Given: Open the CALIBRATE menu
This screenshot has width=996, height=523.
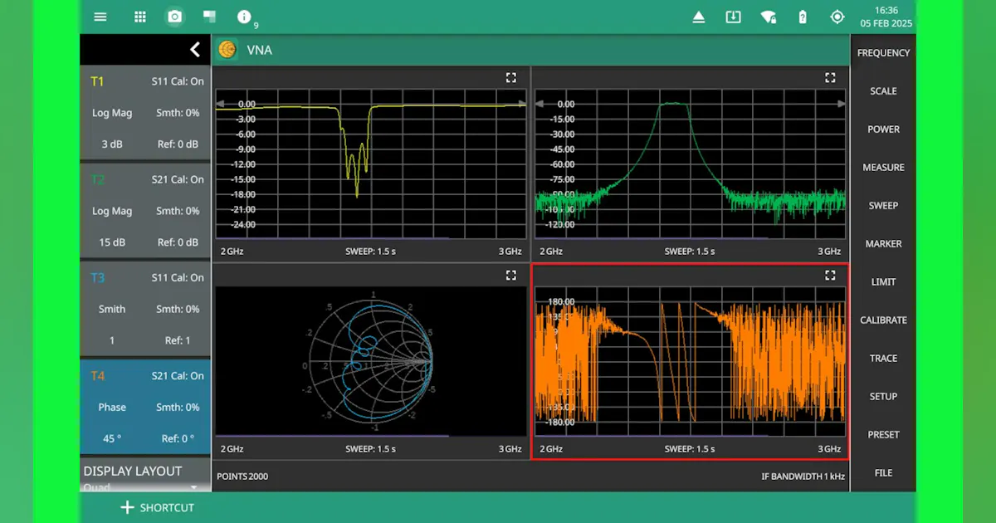Looking at the screenshot, I should click(x=883, y=320).
